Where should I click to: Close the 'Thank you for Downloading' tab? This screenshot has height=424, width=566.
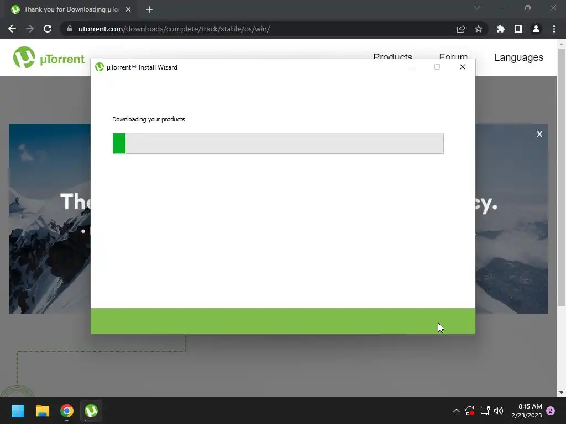coord(128,9)
